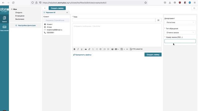Select the В процессе filter
Image resolution: width=198 pixels, height=111 pixels.
click(x=20, y=16)
